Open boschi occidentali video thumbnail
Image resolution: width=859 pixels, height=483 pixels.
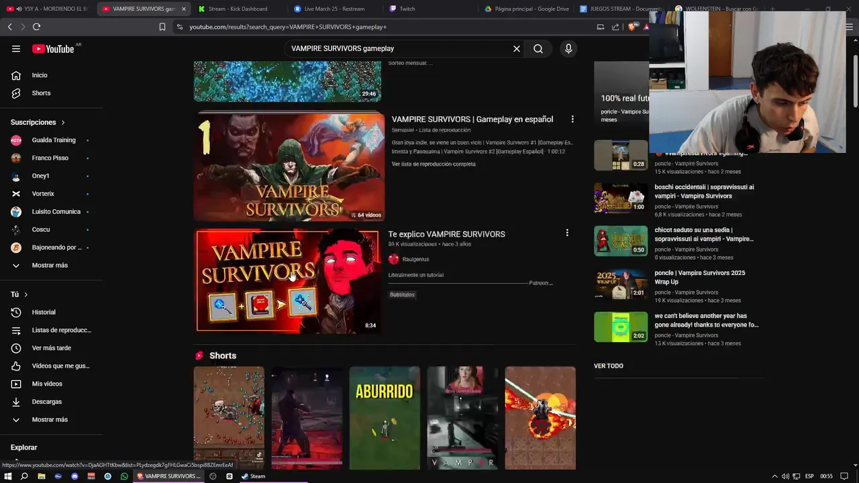[621, 198]
